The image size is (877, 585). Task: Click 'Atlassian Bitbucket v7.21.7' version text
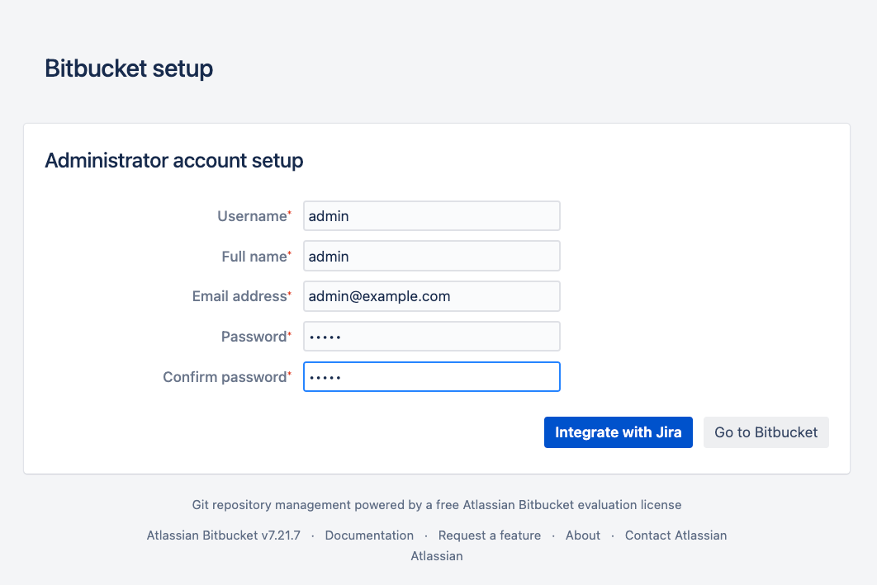pos(223,535)
